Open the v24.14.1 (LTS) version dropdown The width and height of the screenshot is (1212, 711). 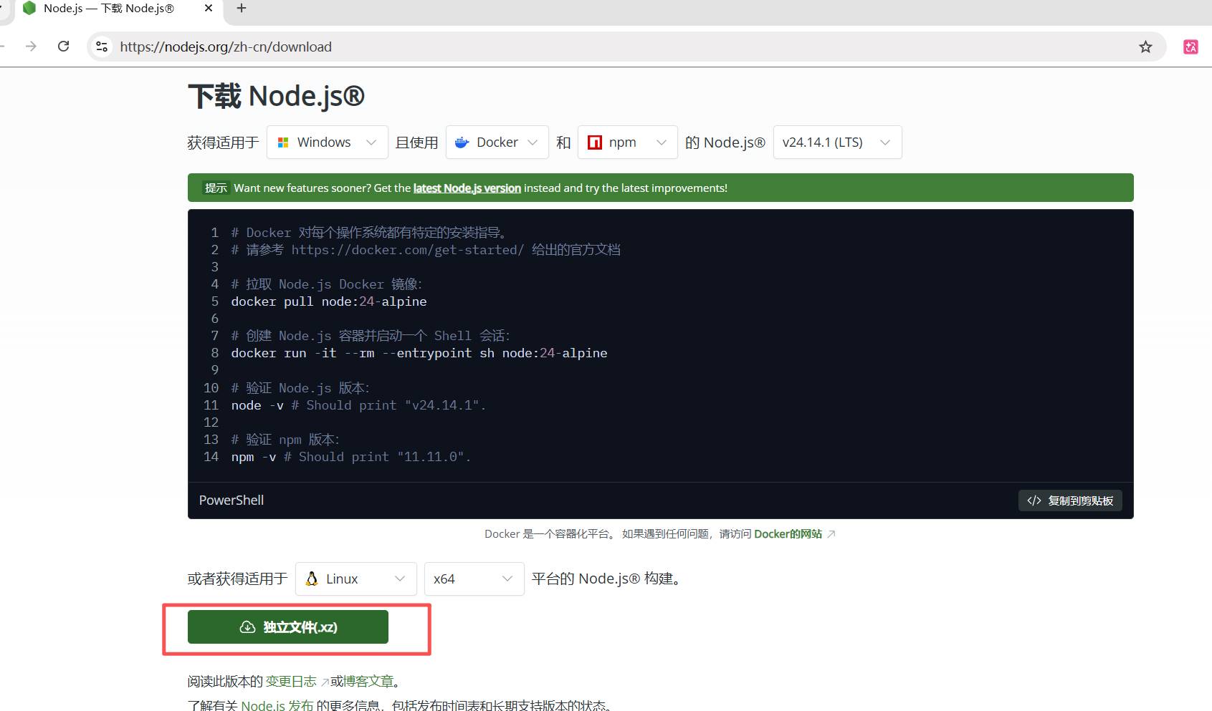coord(836,142)
